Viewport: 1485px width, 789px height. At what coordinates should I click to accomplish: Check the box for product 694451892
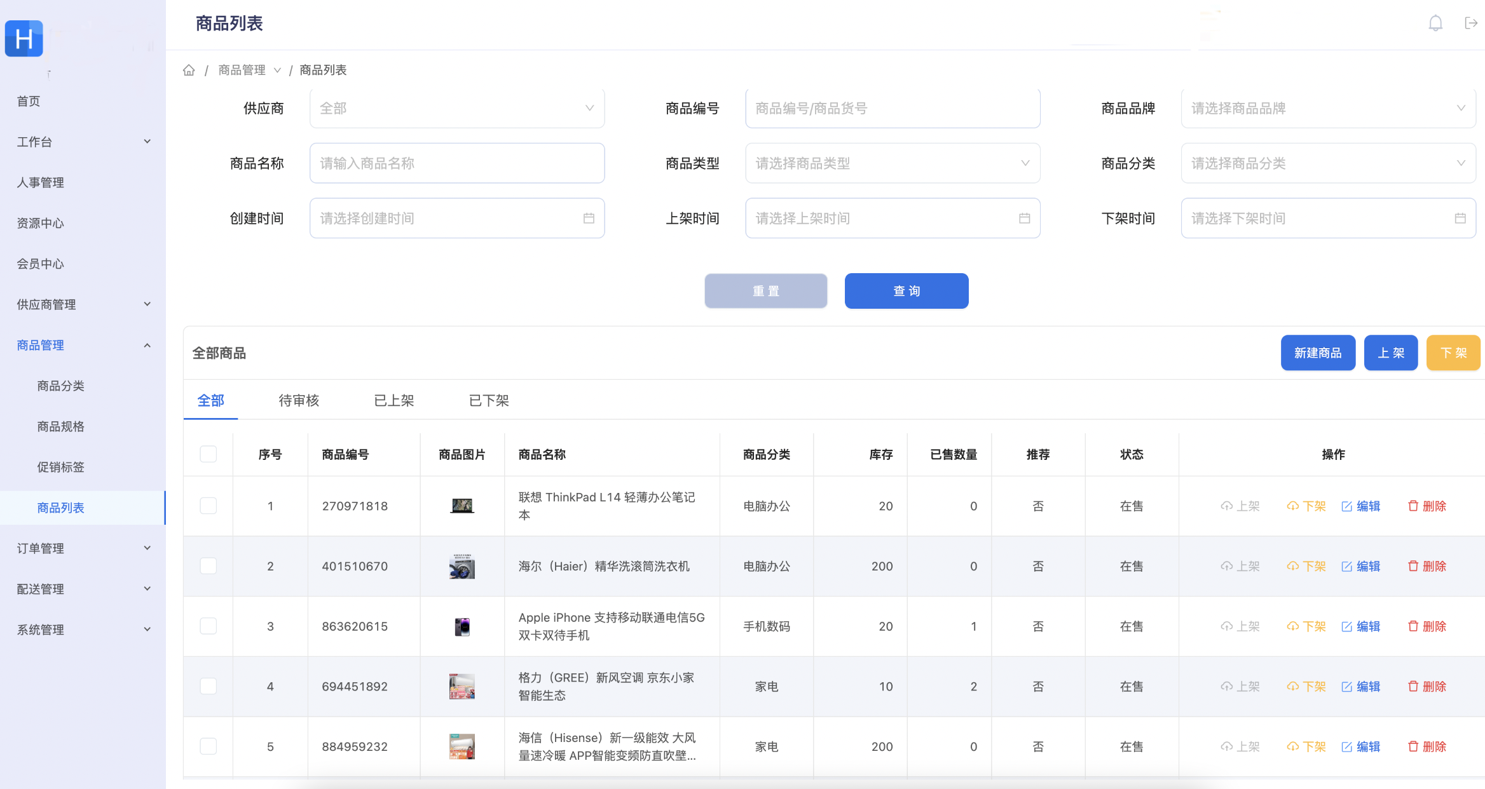click(x=209, y=686)
